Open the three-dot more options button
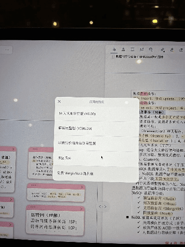Screen dimensions: 185x247 [7, 50]
